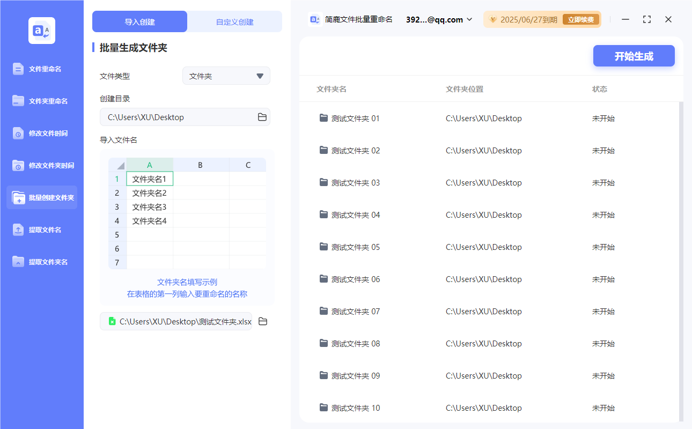Open the 文件夹重命名 sidebar section
Image resolution: width=692 pixels, height=429 pixels.
42,101
